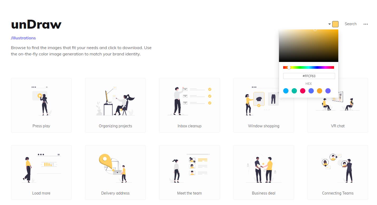Open the Inbox cleanup illustration
Screen dimensions: 377x205
189,105
